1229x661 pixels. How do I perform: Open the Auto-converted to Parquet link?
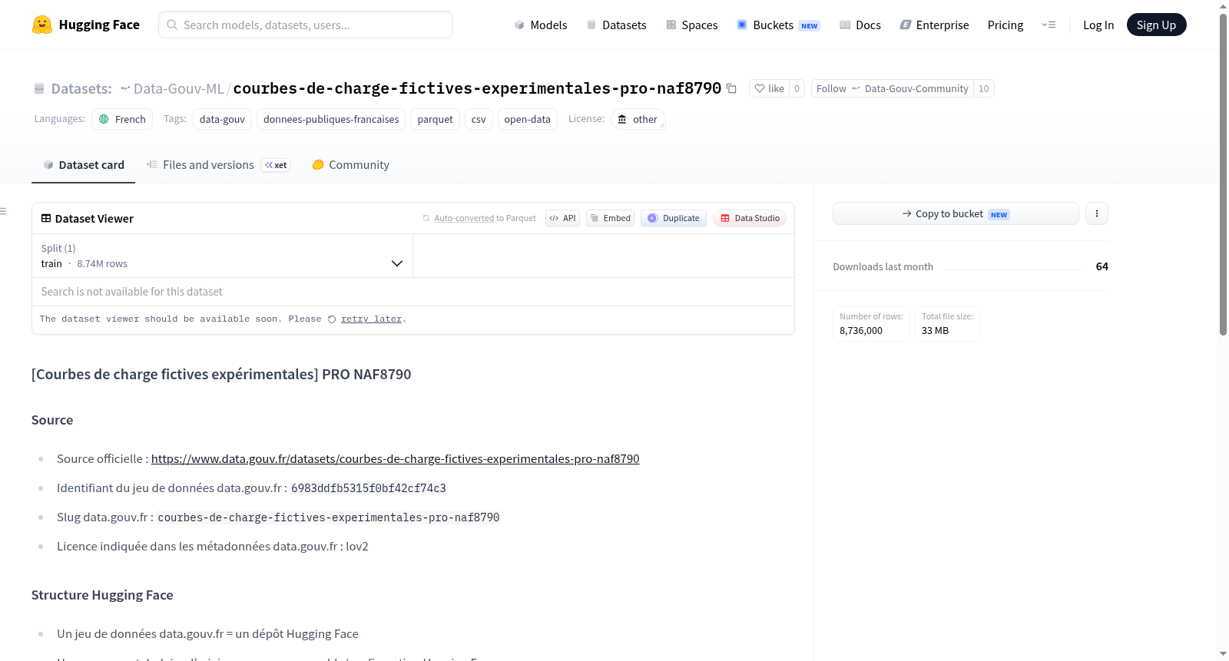479,218
